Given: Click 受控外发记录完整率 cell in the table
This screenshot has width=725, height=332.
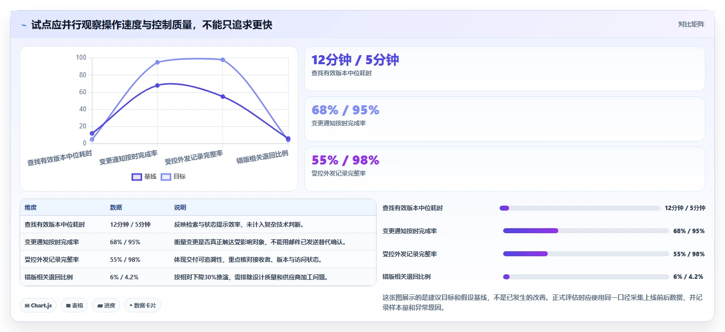Looking at the screenshot, I should [x=52, y=260].
